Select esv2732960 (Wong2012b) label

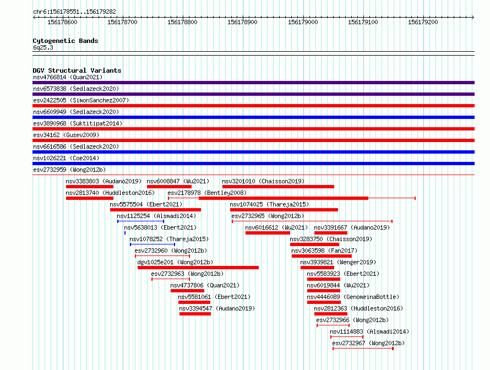pos(171,251)
